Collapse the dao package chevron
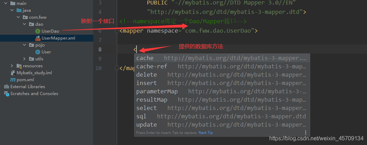 pos(24,24)
